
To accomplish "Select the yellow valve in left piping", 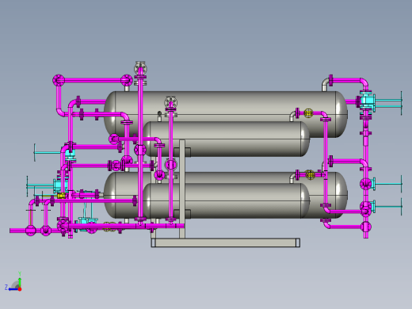I will [x=61, y=196].
